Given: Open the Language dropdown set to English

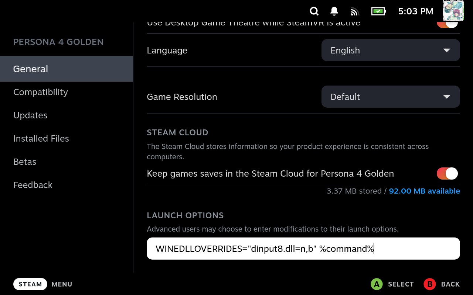Looking at the screenshot, I should click(390, 50).
